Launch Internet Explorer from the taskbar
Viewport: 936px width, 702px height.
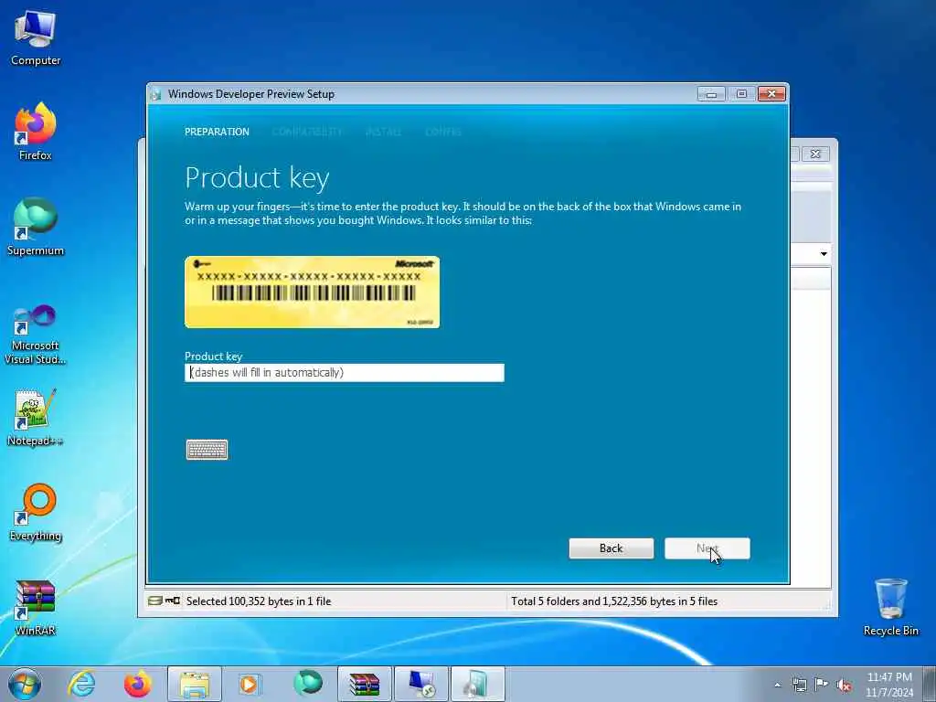(x=81, y=684)
